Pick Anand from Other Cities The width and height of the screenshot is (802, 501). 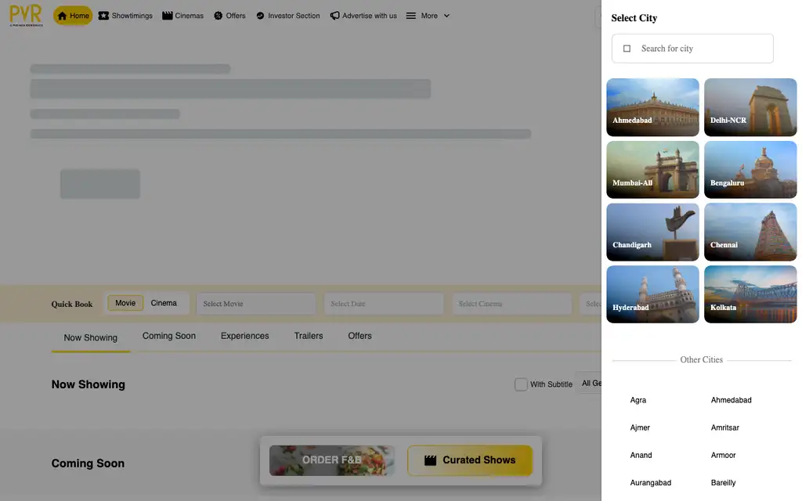641,456
